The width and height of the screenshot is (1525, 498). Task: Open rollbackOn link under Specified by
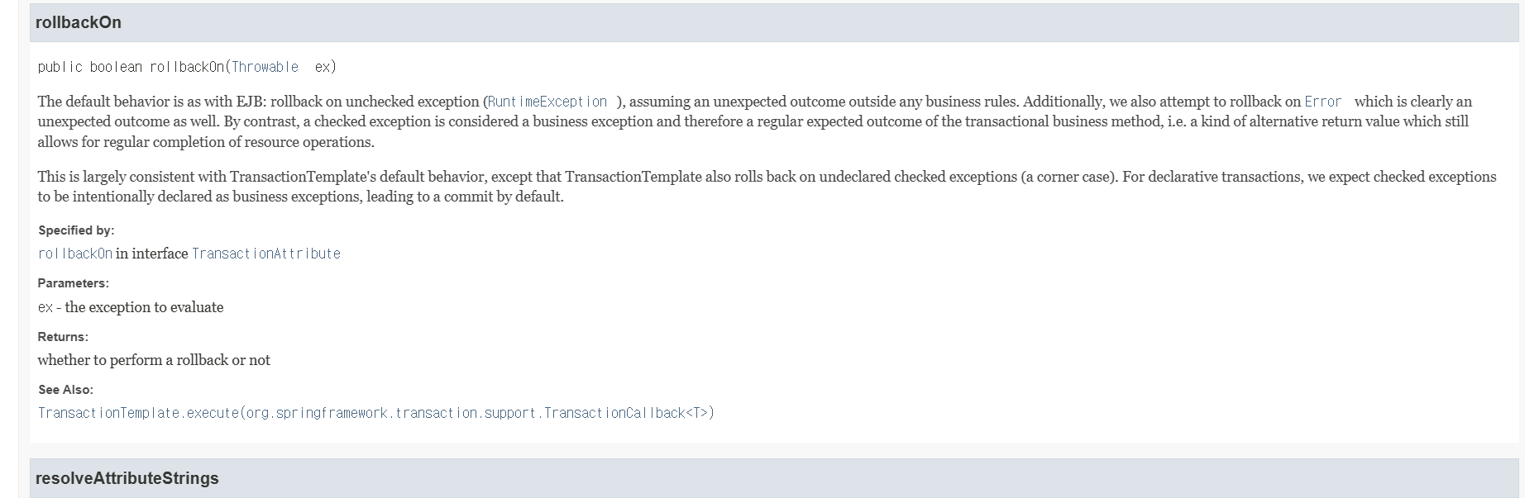click(75, 254)
